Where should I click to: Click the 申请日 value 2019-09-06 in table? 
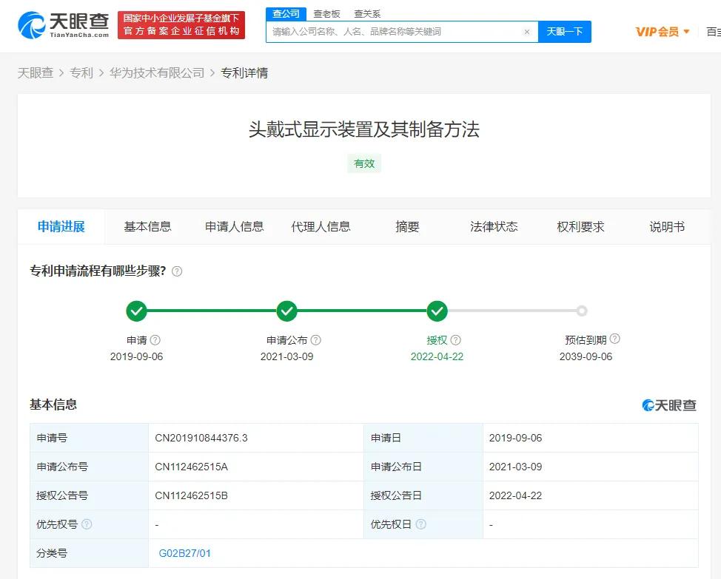pos(515,438)
